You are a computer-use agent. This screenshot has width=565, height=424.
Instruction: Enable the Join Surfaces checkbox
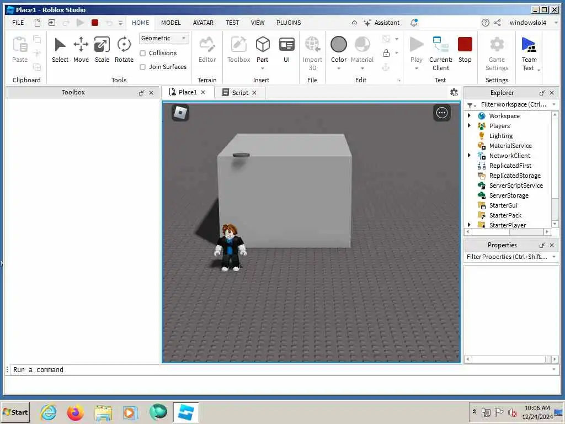(143, 67)
